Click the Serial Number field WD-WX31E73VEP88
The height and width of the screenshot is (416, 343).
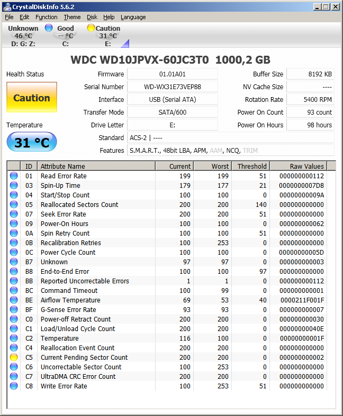pyautogui.click(x=173, y=87)
